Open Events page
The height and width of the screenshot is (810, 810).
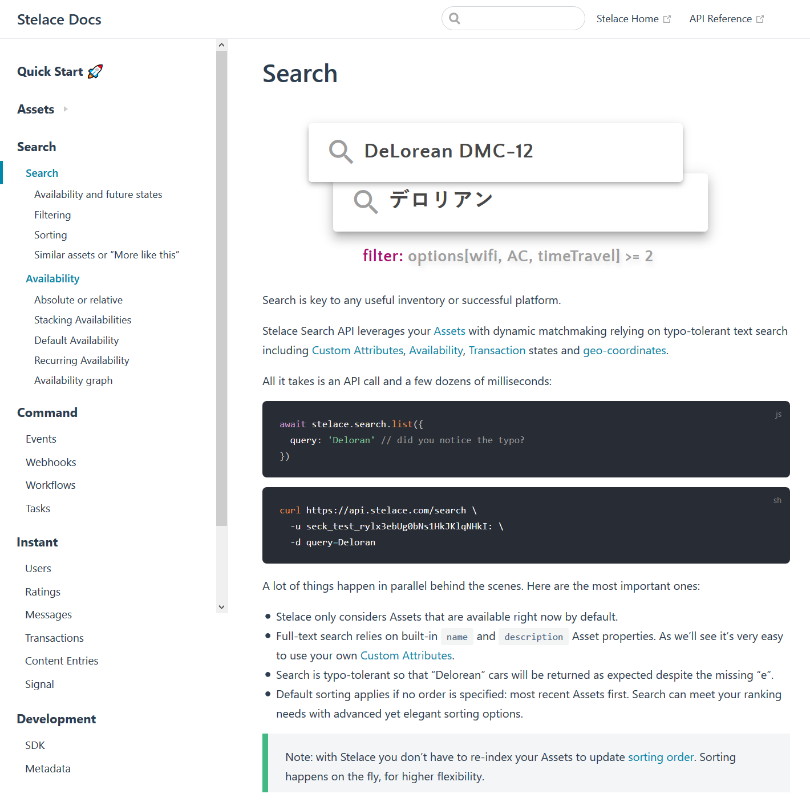pyautogui.click(x=41, y=439)
